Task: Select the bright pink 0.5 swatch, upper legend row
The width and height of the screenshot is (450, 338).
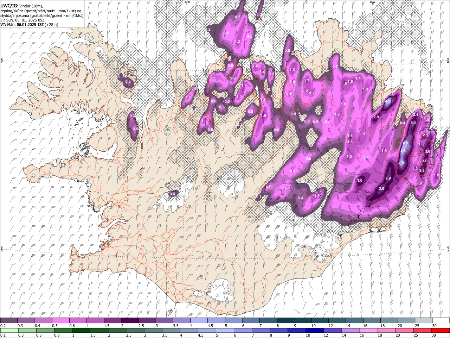Action: tap(60, 320)
